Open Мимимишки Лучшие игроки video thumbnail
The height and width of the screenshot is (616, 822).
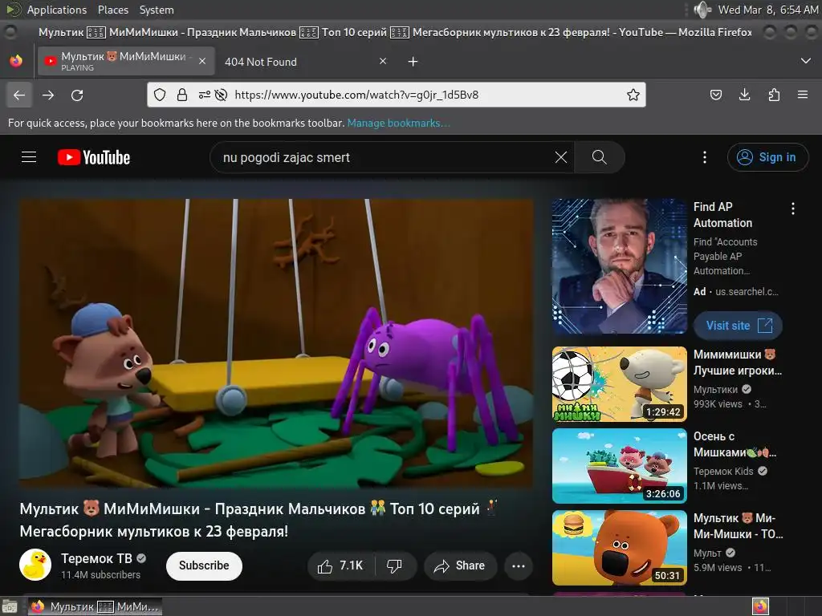[619, 384]
